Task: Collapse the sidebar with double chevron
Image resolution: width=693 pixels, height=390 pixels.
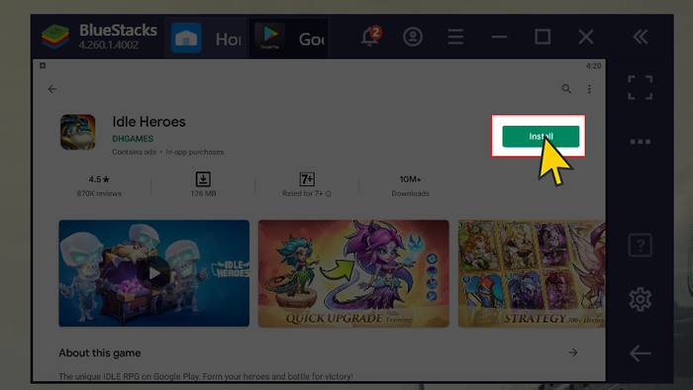Action: click(640, 37)
